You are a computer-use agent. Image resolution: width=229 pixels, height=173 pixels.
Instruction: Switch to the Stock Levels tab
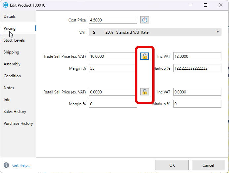14,40
